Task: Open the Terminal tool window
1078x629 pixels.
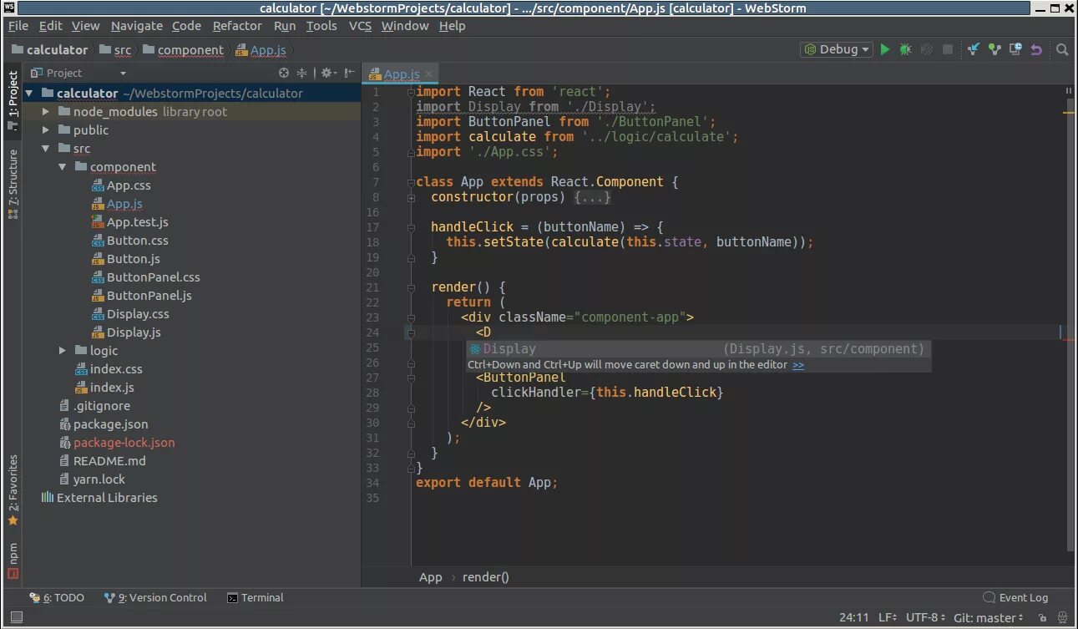Action: pyautogui.click(x=256, y=597)
